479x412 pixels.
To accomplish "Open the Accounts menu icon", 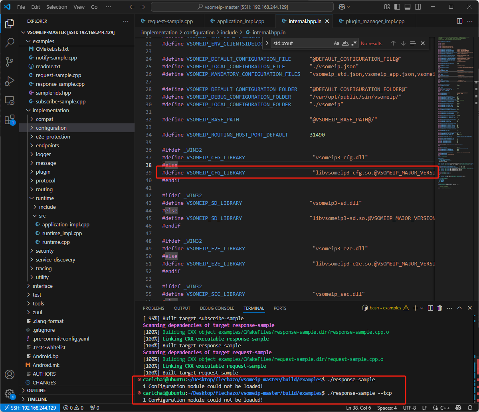I will tap(10, 374).
